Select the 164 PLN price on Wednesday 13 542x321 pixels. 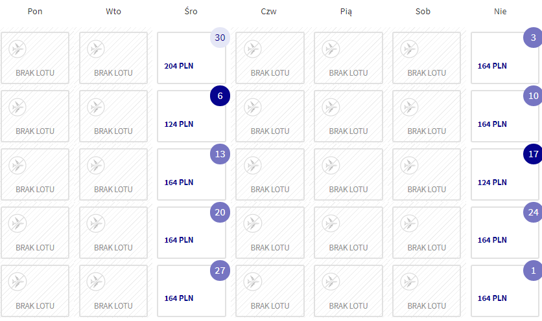(x=179, y=183)
